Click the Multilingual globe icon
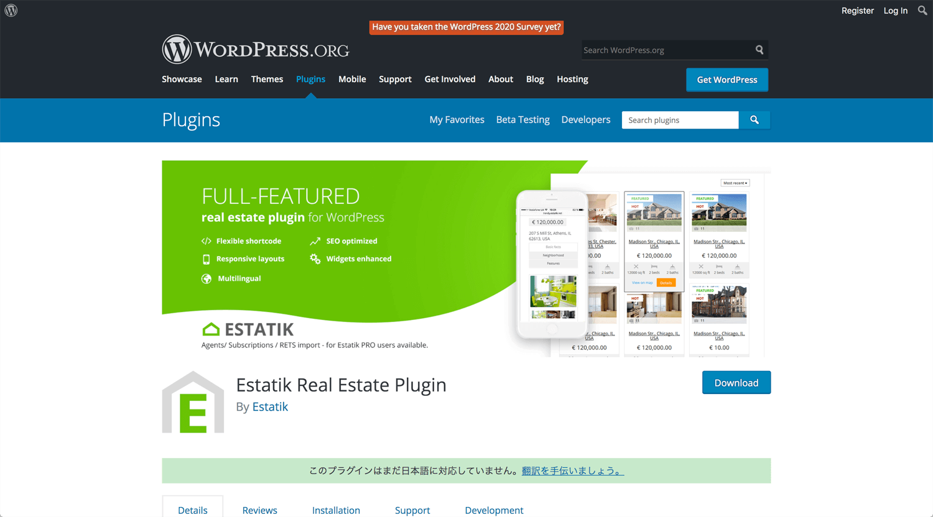This screenshot has height=517, width=933. pyautogui.click(x=207, y=279)
